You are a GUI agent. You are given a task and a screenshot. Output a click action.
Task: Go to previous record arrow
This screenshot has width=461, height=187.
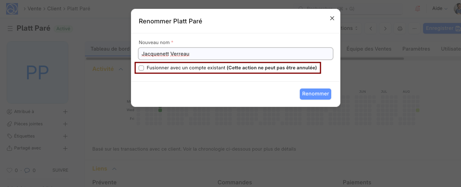371,29
